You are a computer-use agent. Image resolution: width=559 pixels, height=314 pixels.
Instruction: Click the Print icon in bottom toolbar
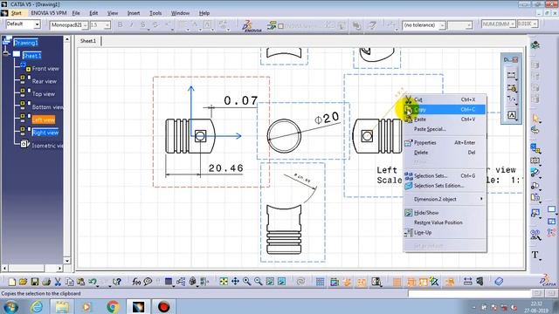coord(46,282)
